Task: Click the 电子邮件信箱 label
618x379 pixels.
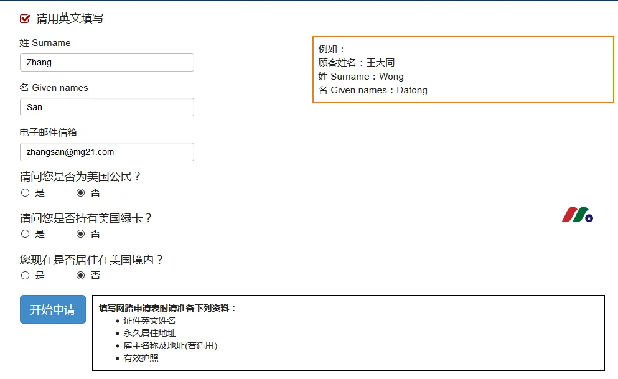Action: pos(48,133)
